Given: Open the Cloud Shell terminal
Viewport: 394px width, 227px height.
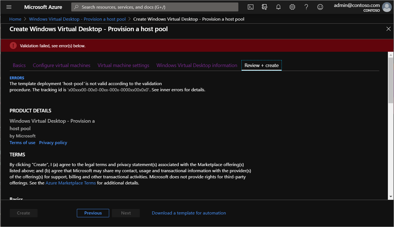Looking at the screenshot, I should (250, 7).
